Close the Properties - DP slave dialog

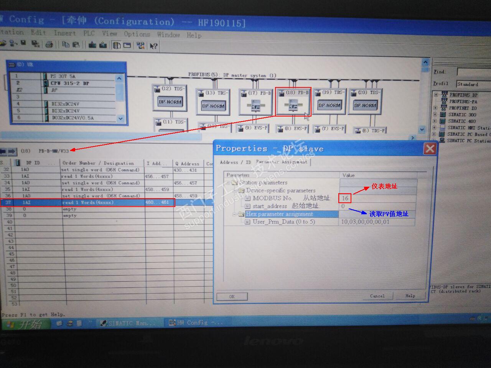(x=430, y=148)
